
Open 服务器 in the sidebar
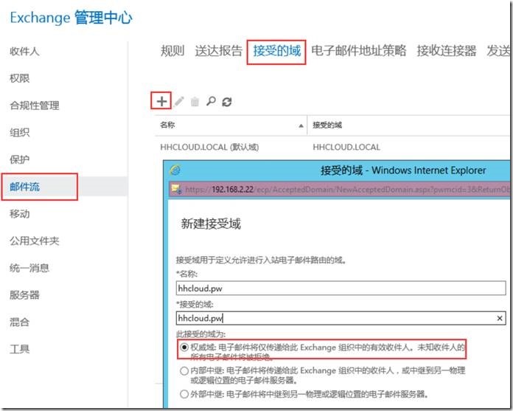24,294
